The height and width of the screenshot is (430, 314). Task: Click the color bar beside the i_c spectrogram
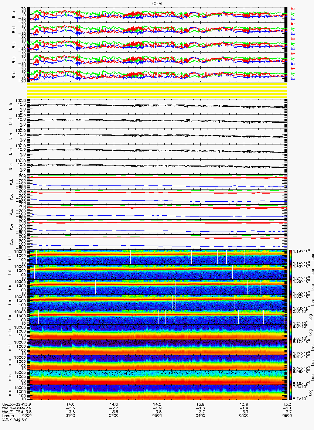point(291,287)
